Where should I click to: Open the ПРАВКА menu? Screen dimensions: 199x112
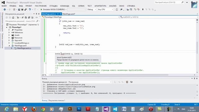pos(13,6)
